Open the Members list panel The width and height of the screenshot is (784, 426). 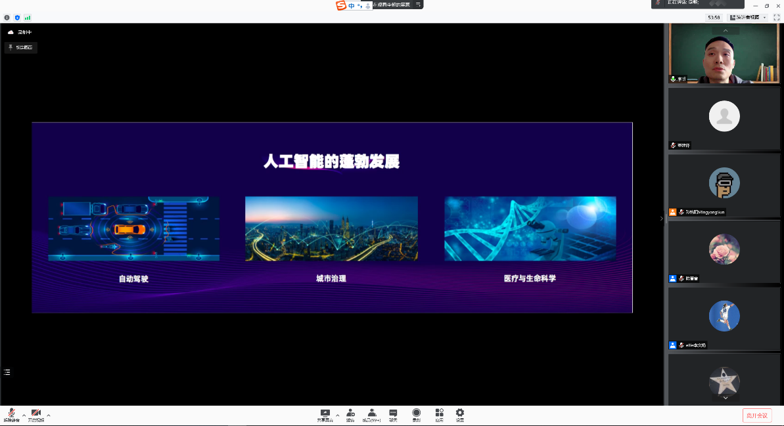[x=372, y=414]
